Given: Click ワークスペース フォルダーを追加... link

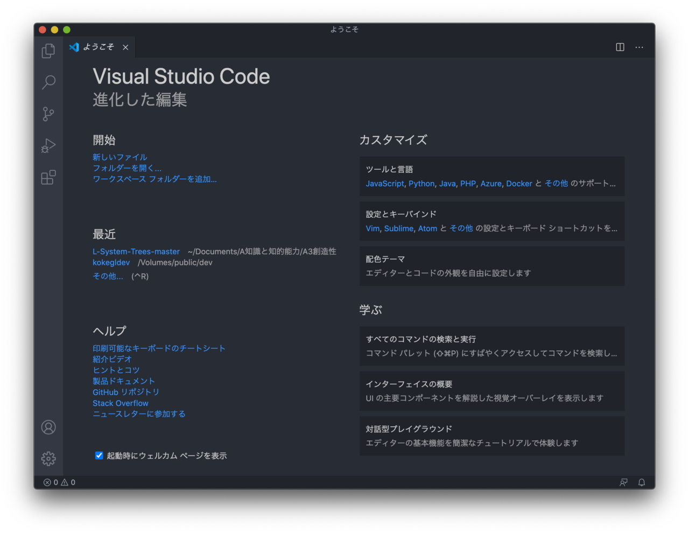Looking at the screenshot, I should tap(154, 179).
